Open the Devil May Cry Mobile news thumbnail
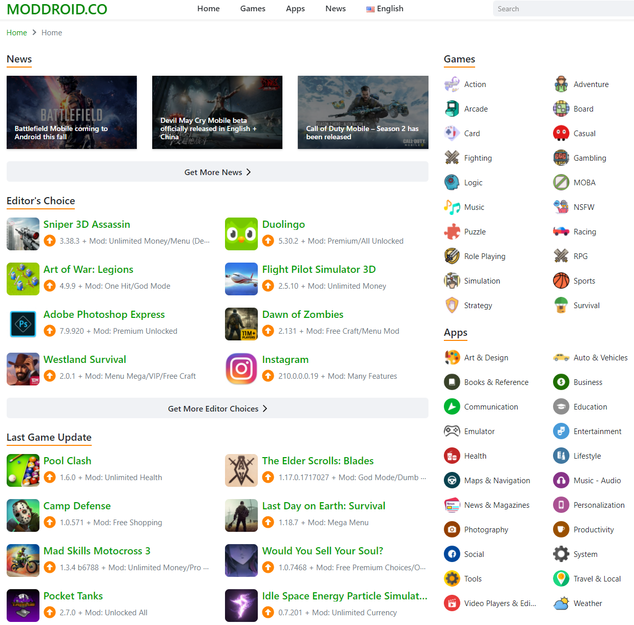Viewport: 634px width, 625px height. coord(217,113)
